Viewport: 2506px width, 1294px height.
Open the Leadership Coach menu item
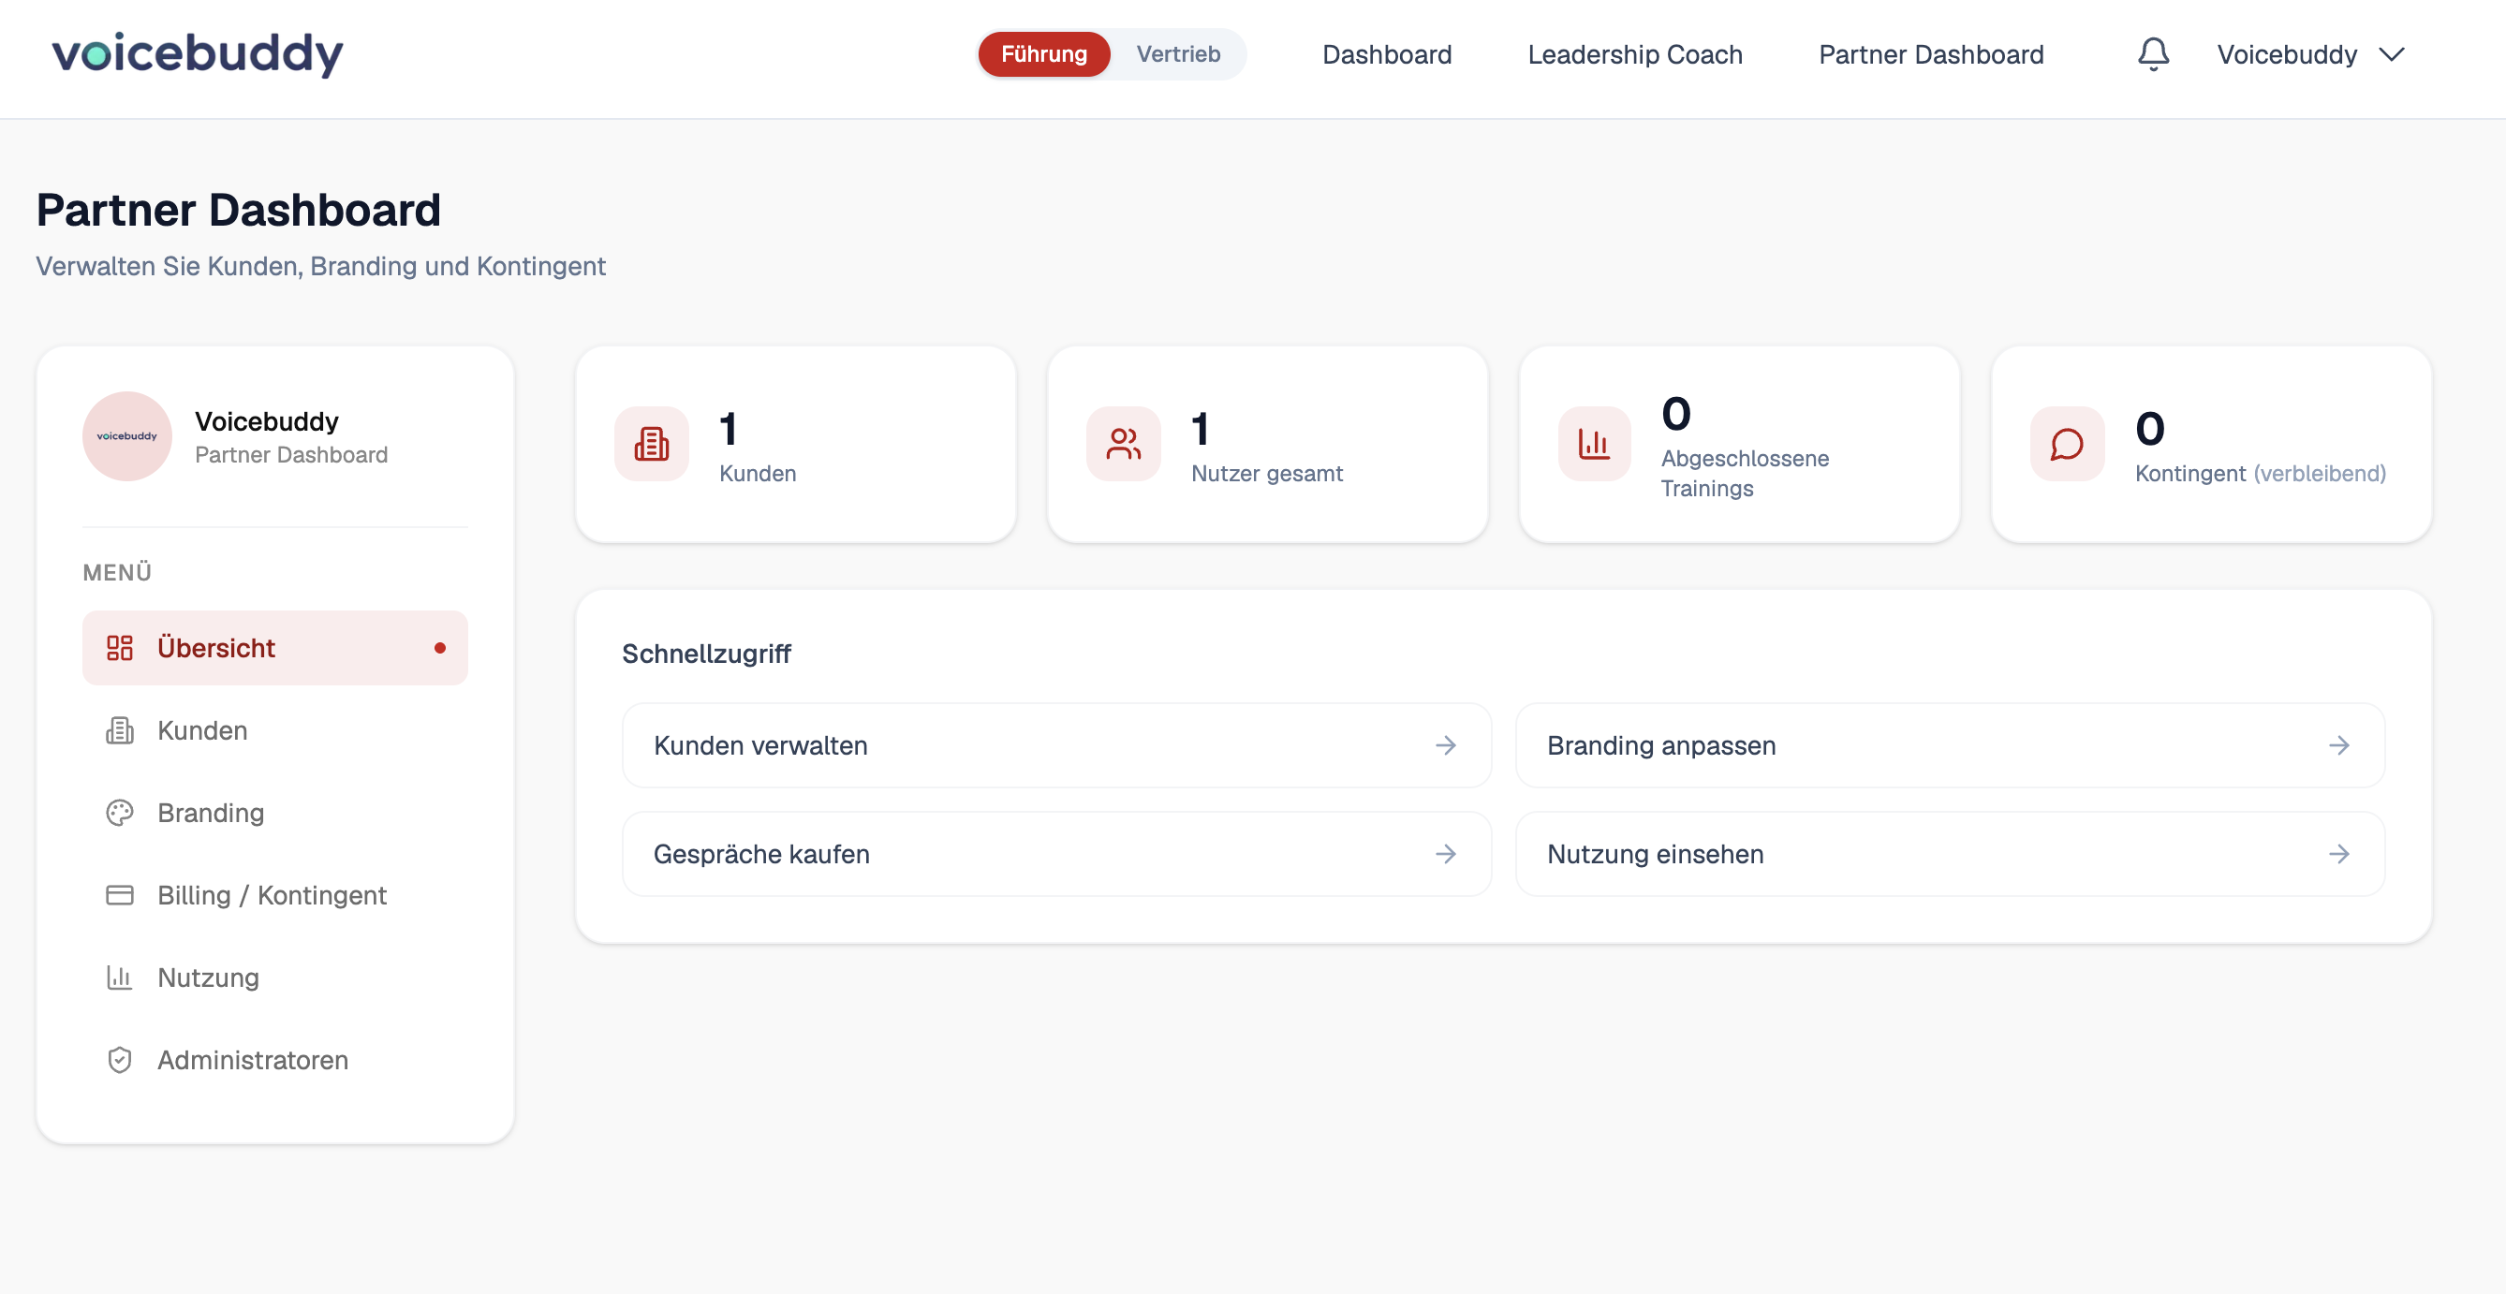click(1635, 53)
